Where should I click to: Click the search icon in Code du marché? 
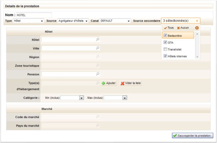(97, 117)
